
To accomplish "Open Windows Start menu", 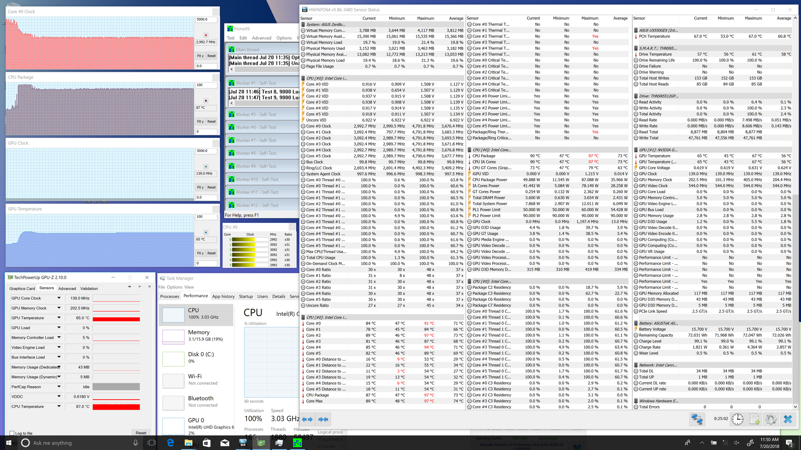I will coord(8,443).
